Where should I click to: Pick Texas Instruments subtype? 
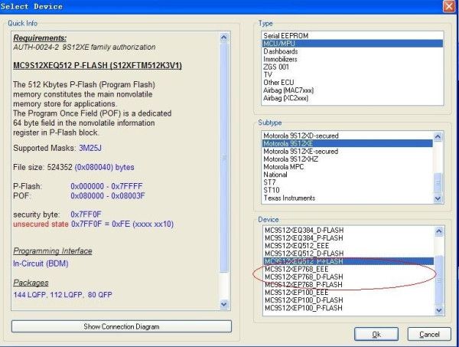(291, 198)
